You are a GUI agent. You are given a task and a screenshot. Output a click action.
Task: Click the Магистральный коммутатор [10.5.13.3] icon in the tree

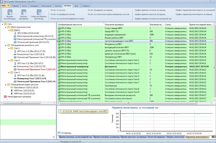click(x=15, y=36)
